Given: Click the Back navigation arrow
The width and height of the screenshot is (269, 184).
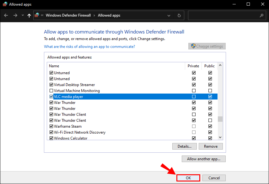Looking at the screenshot, I should [6, 15].
